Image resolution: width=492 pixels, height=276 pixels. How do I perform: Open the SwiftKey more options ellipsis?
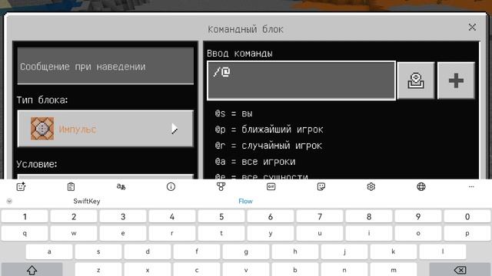tap(471, 187)
